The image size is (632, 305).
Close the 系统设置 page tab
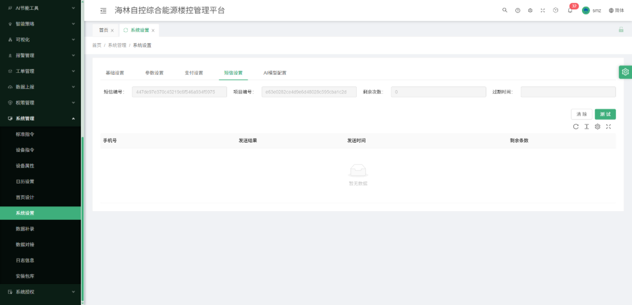(153, 31)
